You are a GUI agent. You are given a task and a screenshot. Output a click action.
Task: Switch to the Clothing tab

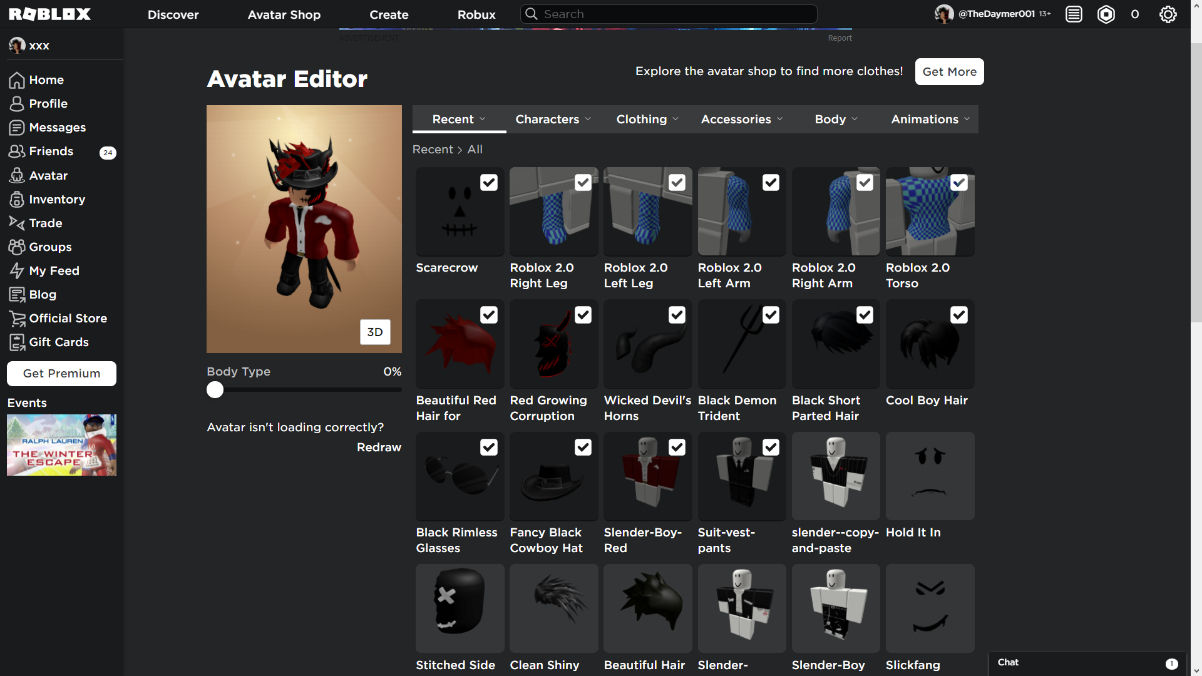[647, 119]
